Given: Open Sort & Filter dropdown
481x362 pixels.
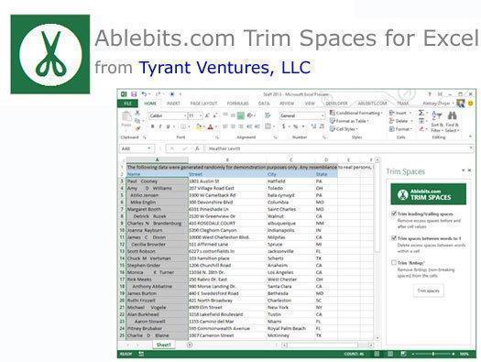Looking at the screenshot, I should click(437, 122).
